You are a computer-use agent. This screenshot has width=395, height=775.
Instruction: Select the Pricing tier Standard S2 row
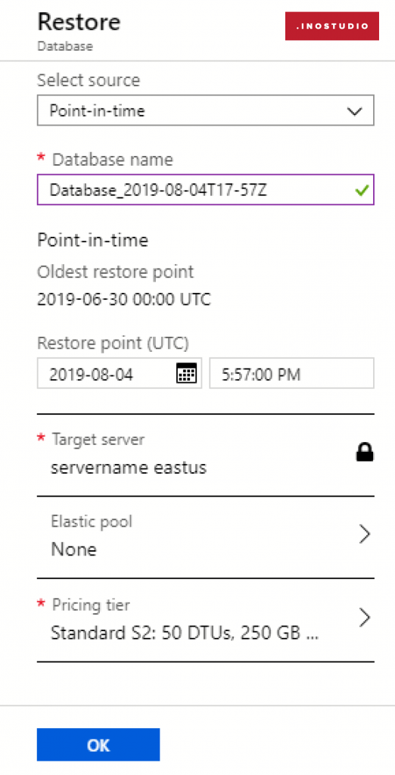pos(206,620)
